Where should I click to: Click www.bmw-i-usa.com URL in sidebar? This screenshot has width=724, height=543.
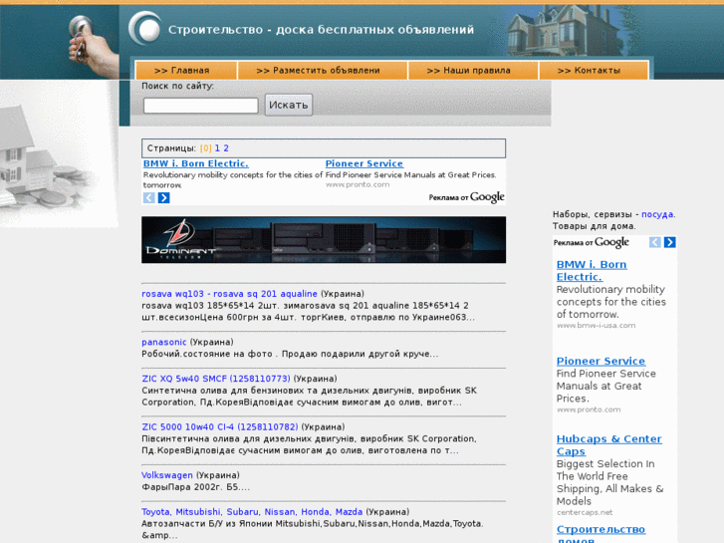click(597, 326)
